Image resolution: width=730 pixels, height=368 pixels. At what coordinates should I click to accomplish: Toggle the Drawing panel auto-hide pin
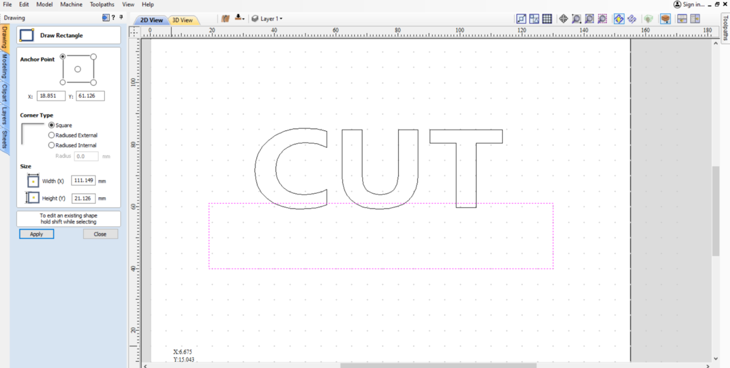point(120,18)
